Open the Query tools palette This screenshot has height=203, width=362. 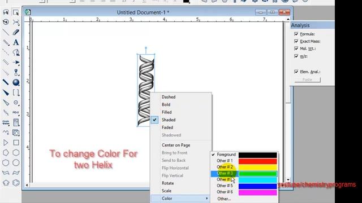(16, 113)
